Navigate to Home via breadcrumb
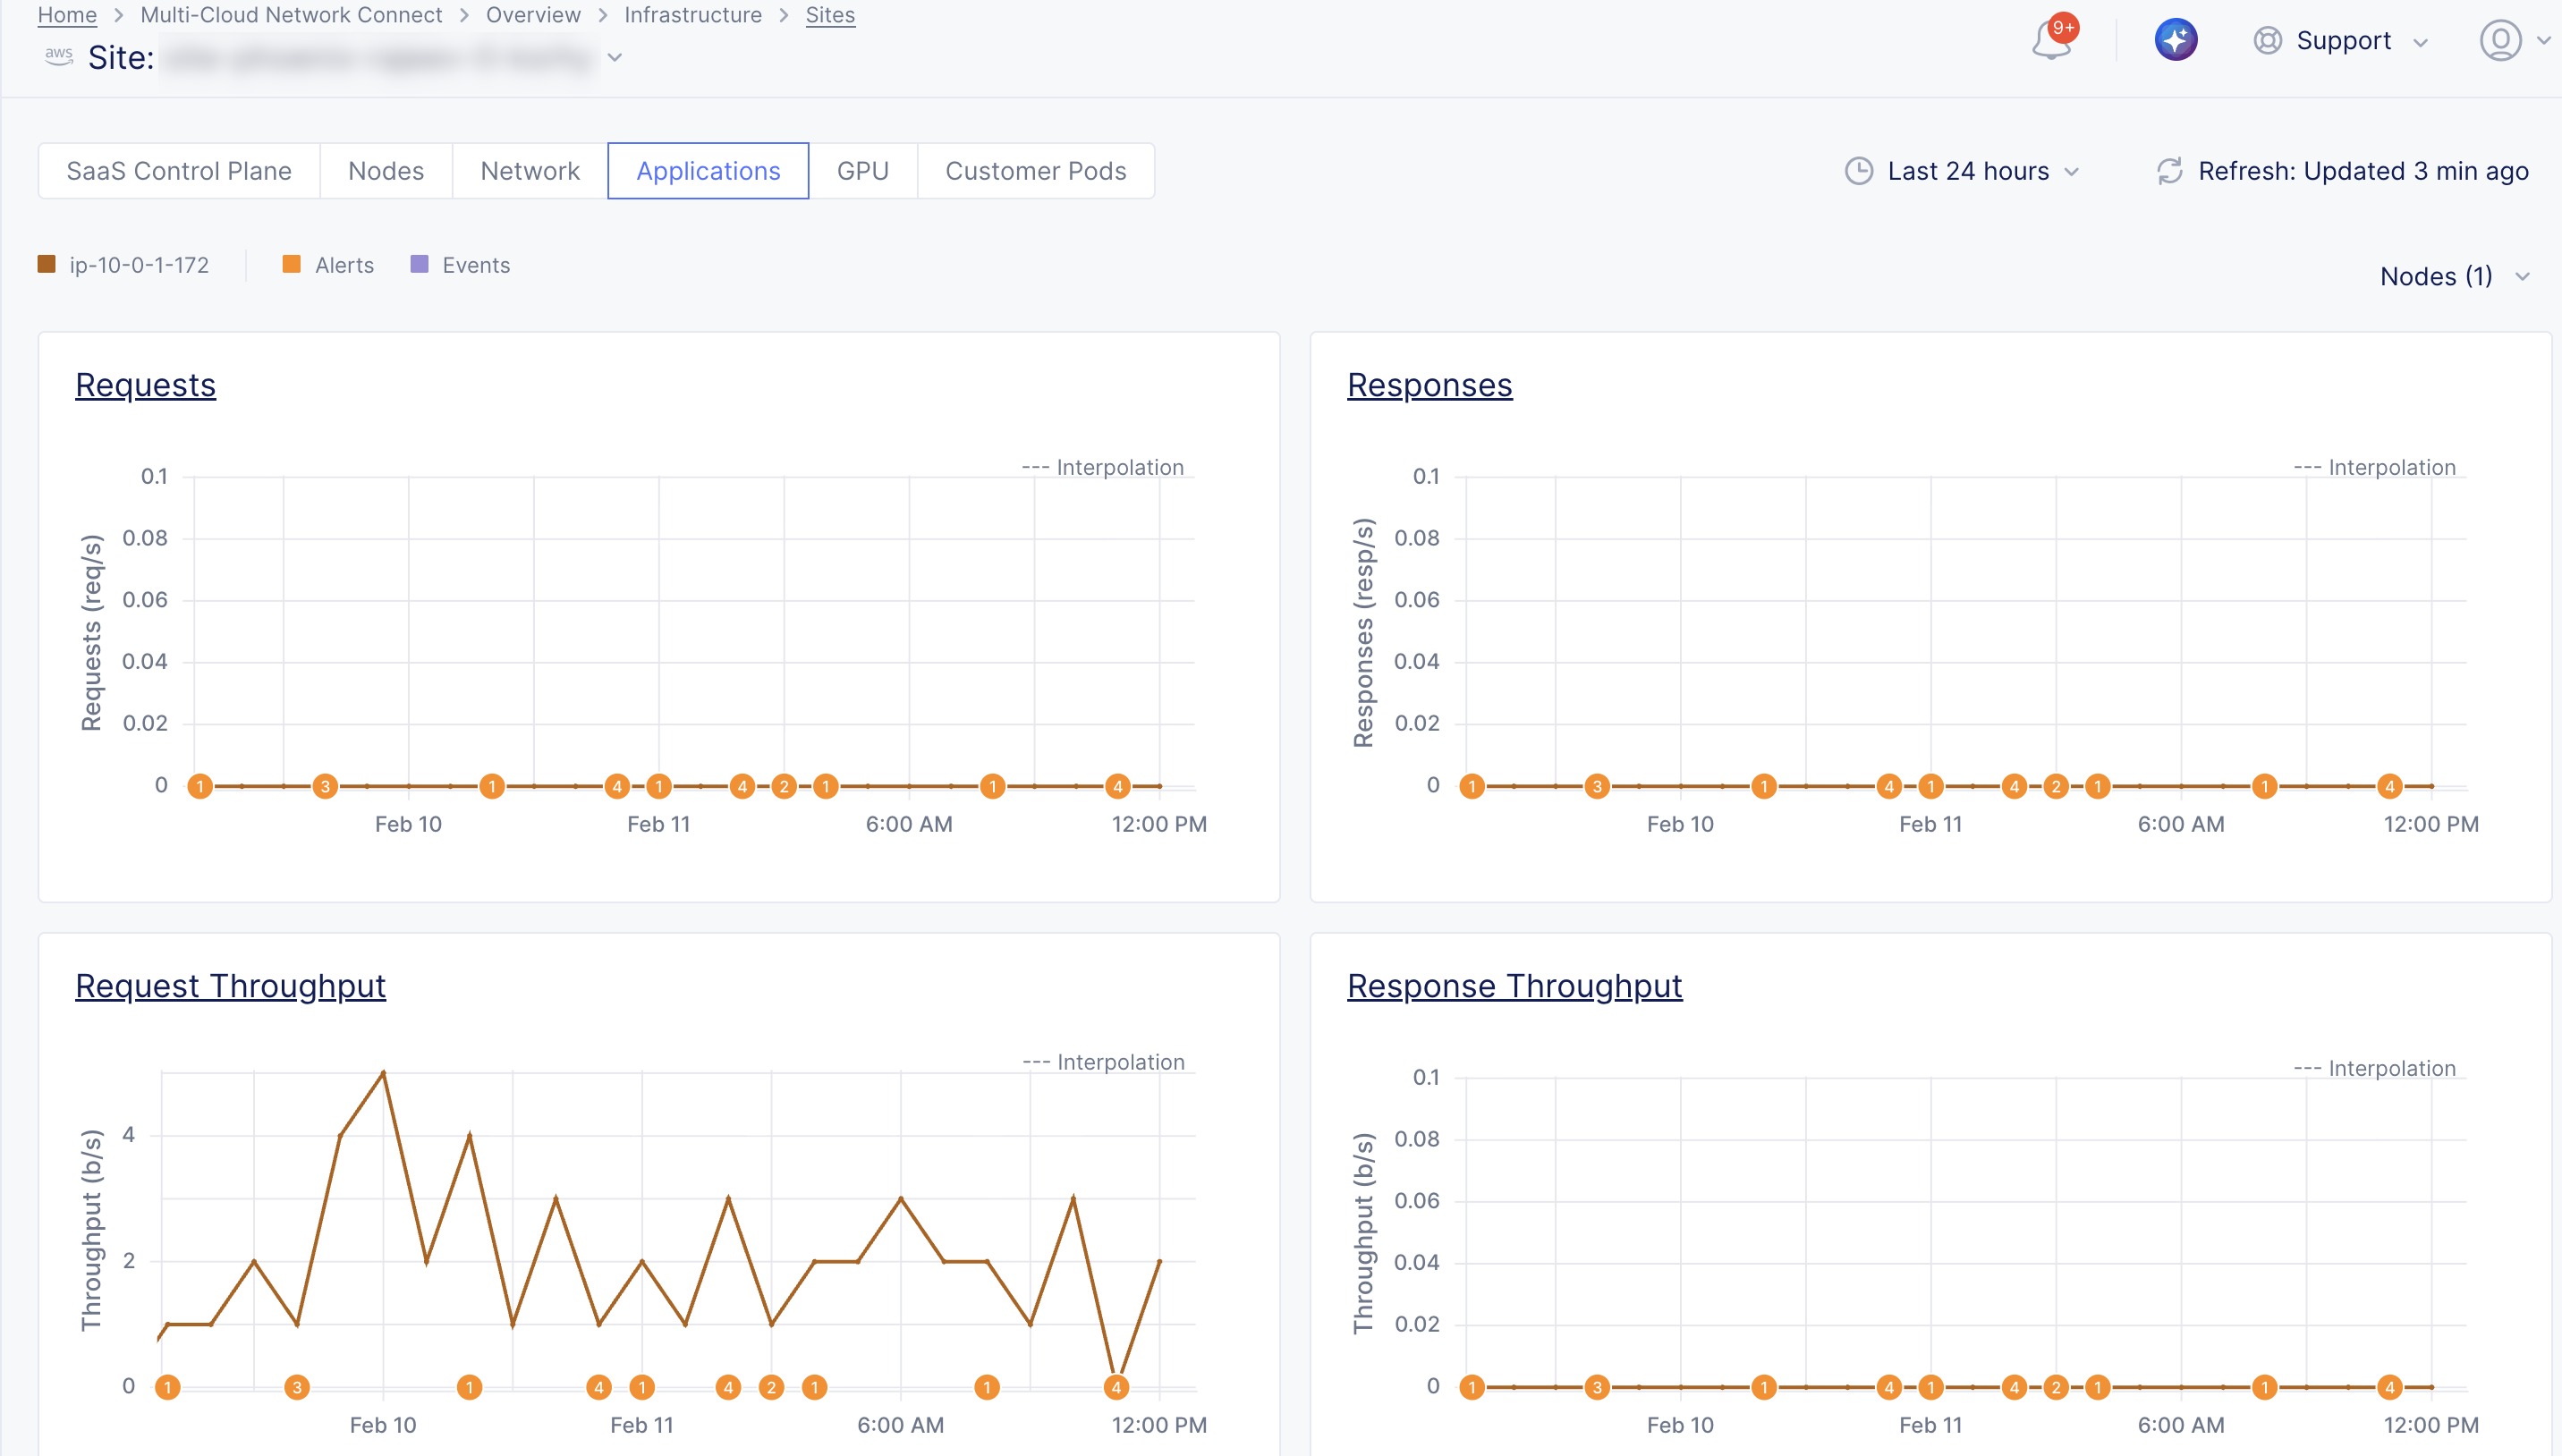 (x=66, y=14)
